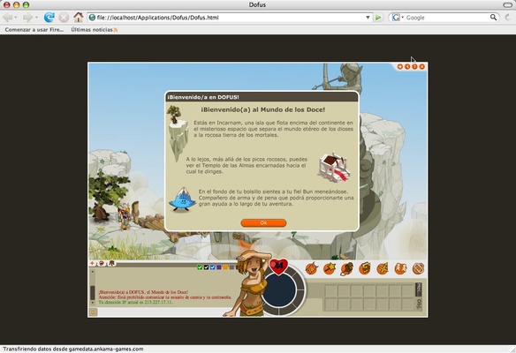Open the friends icon showing two figures
This screenshot has width=516, height=353.
click(400, 268)
